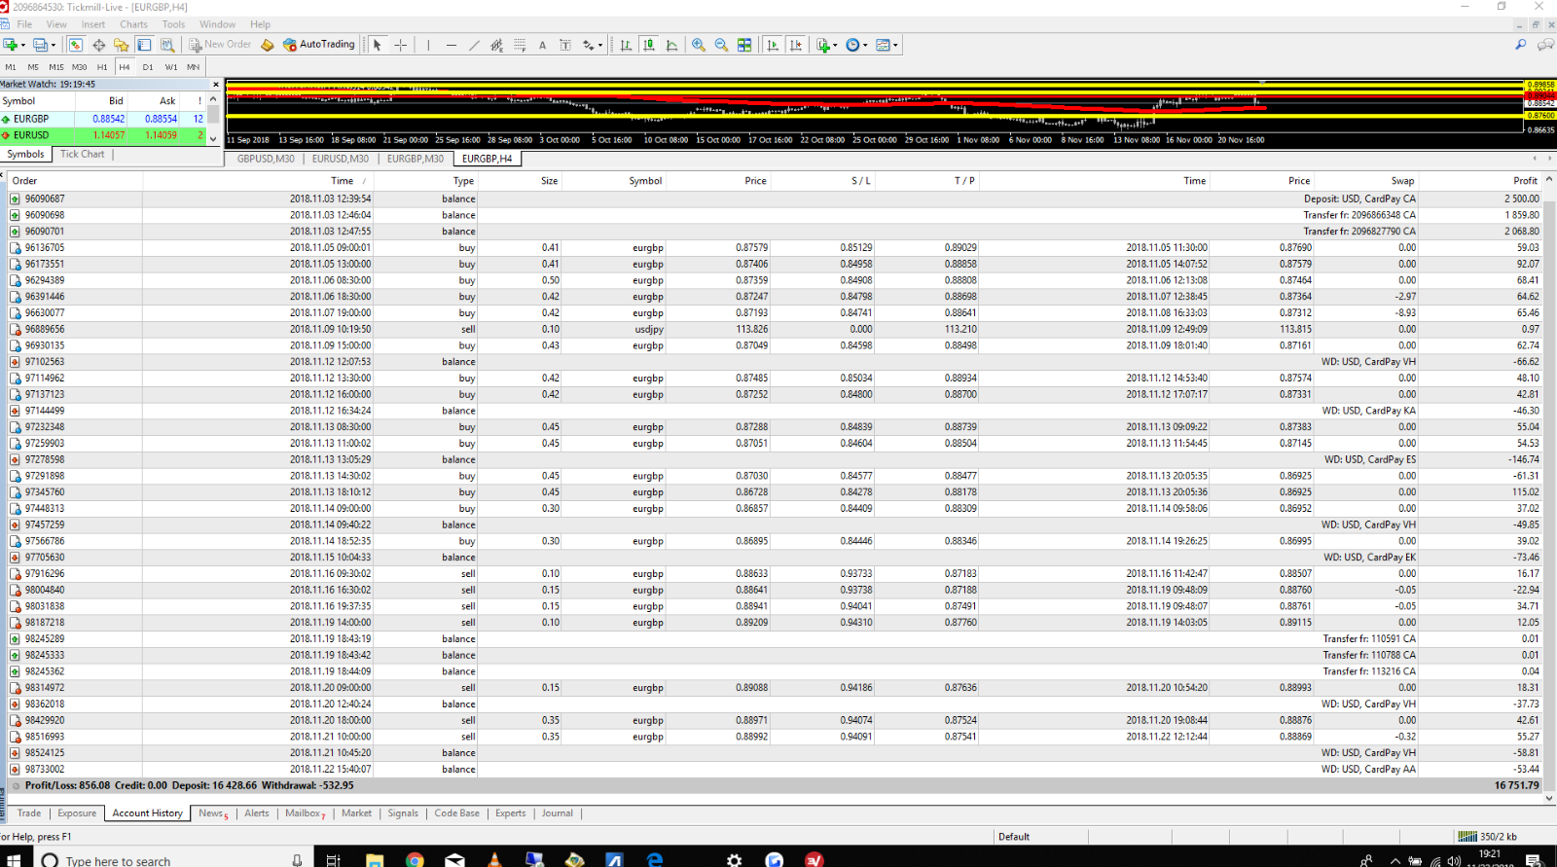Viewport: 1557px width, 867px height.
Task: Set timeframe to H1
Action: click(x=102, y=67)
